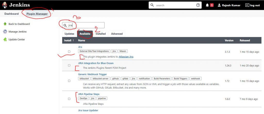Open the Advanced tab
264x114 pixels.
117,34
